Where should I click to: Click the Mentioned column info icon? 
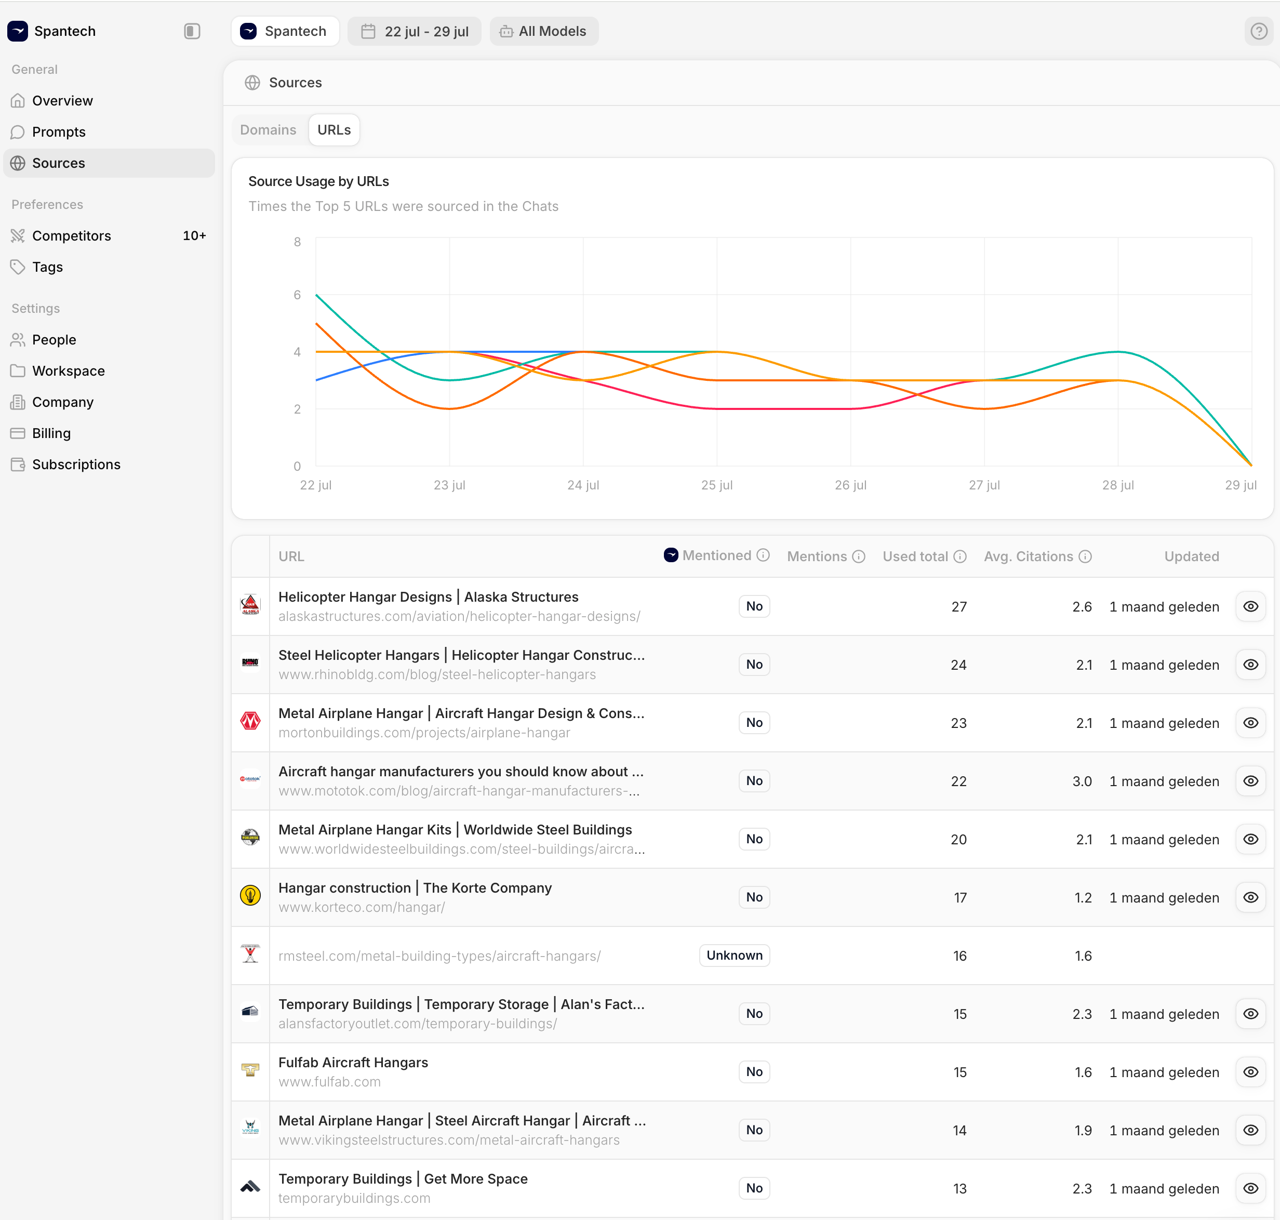click(x=764, y=555)
